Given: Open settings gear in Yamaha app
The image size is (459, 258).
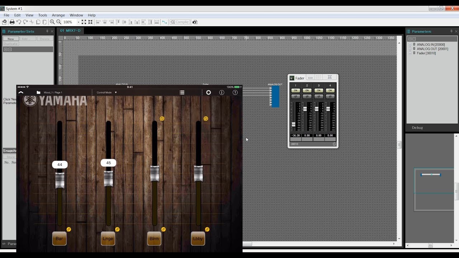Looking at the screenshot, I should click(208, 92).
